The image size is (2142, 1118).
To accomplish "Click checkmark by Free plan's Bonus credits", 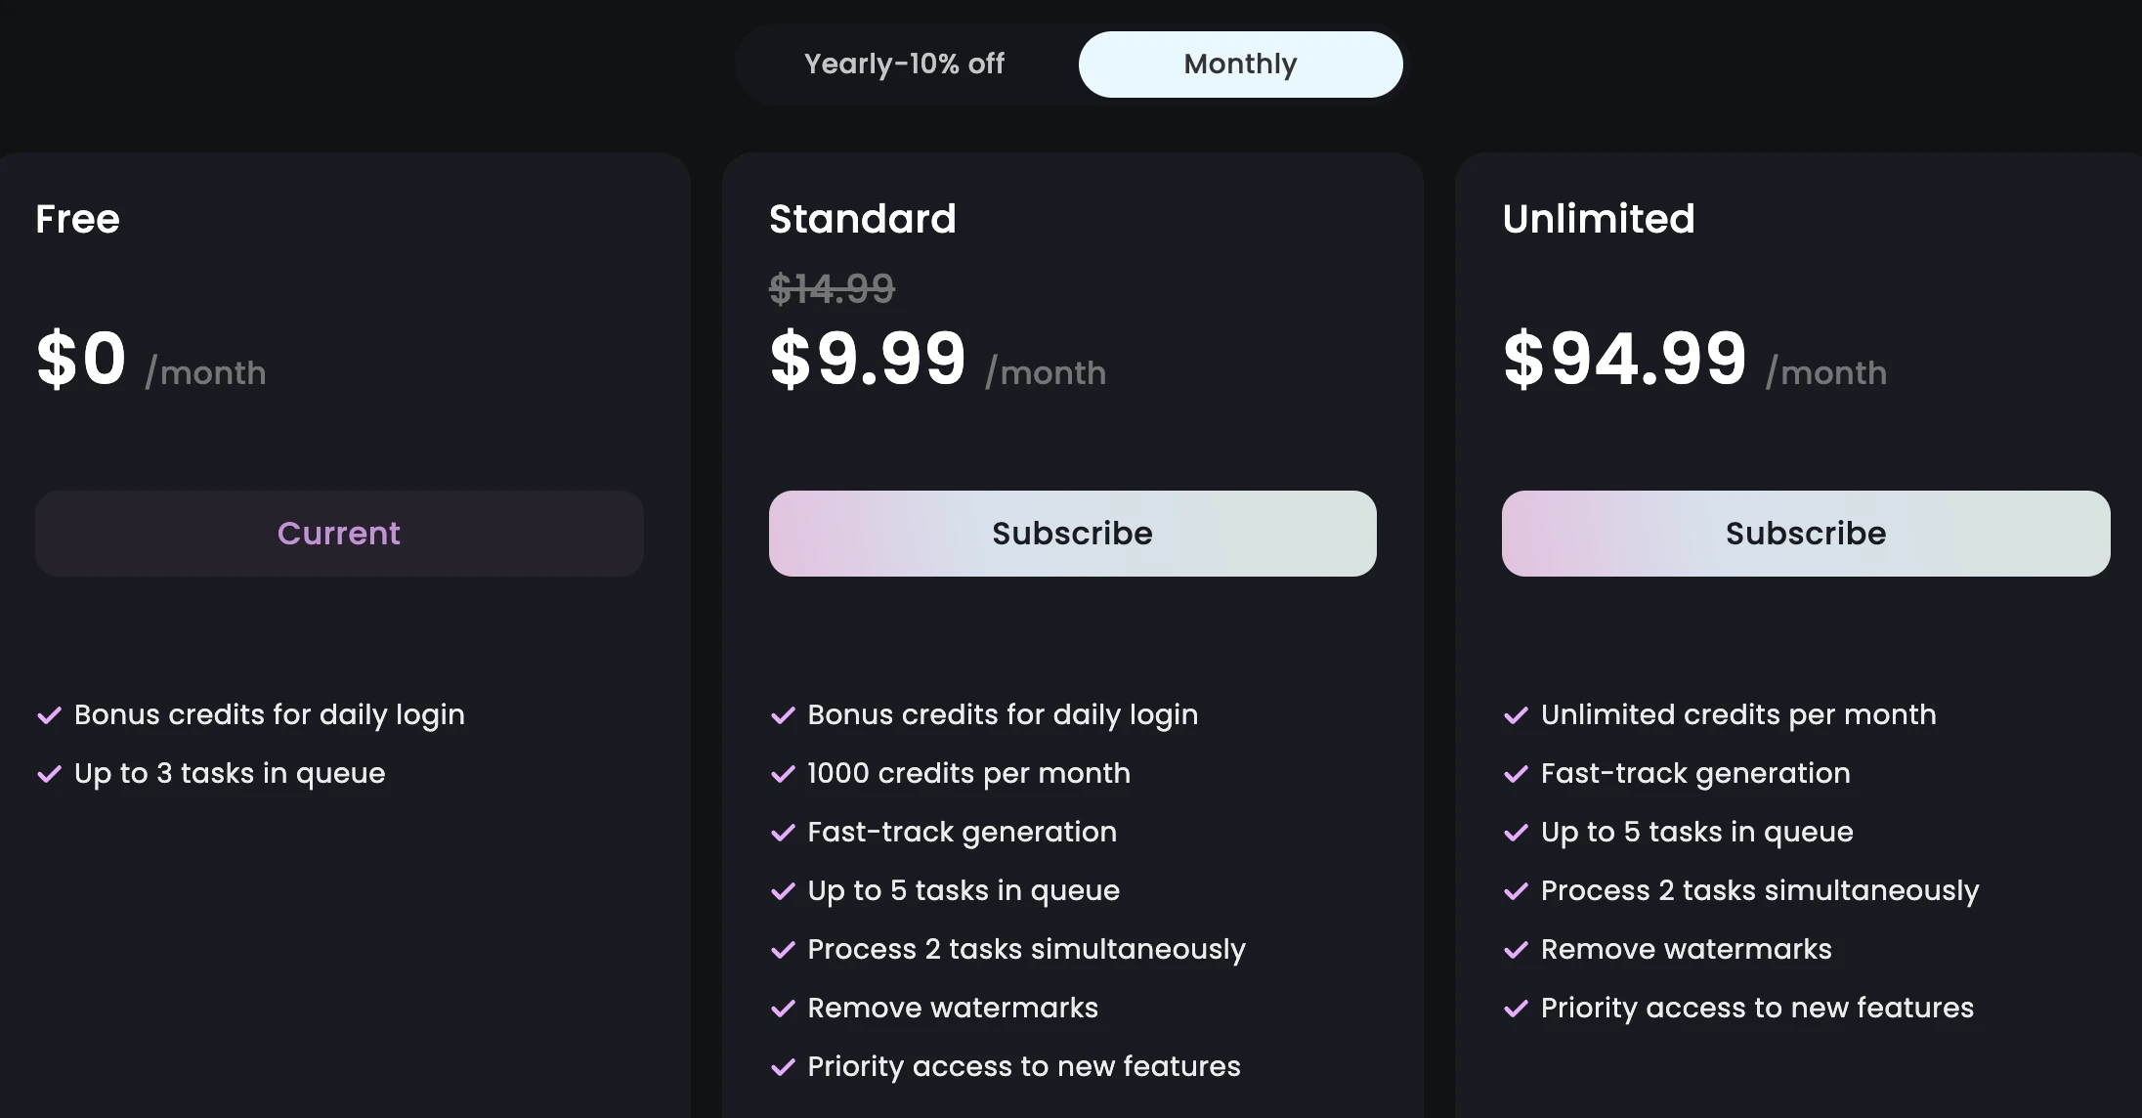I will 49,716.
